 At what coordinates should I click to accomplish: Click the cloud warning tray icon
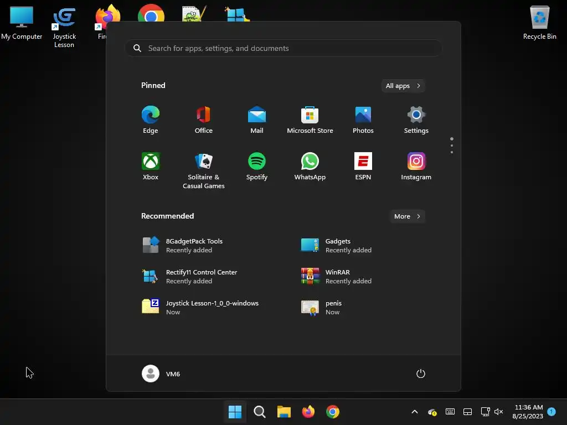[432, 412]
